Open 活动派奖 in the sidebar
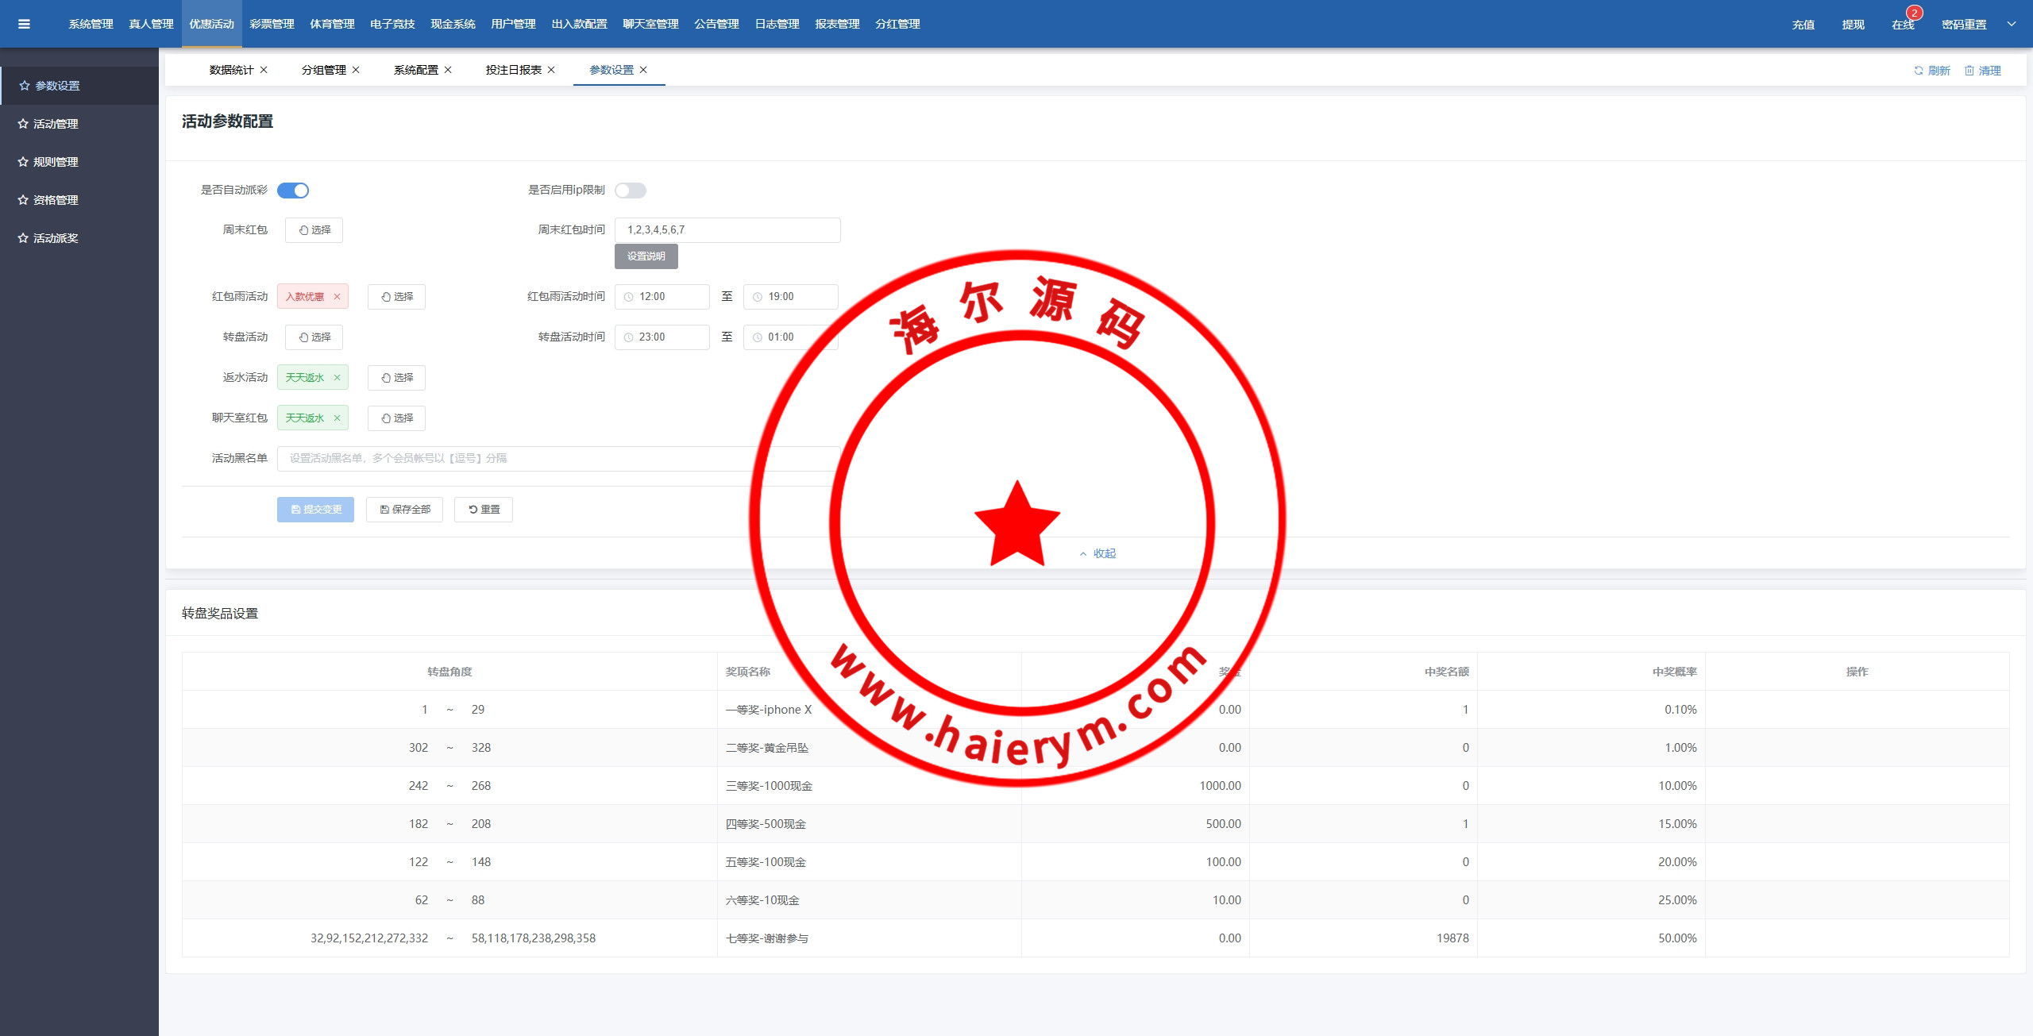Viewport: 2033px width, 1036px height. pyautogui.click(x=56, y=238)
